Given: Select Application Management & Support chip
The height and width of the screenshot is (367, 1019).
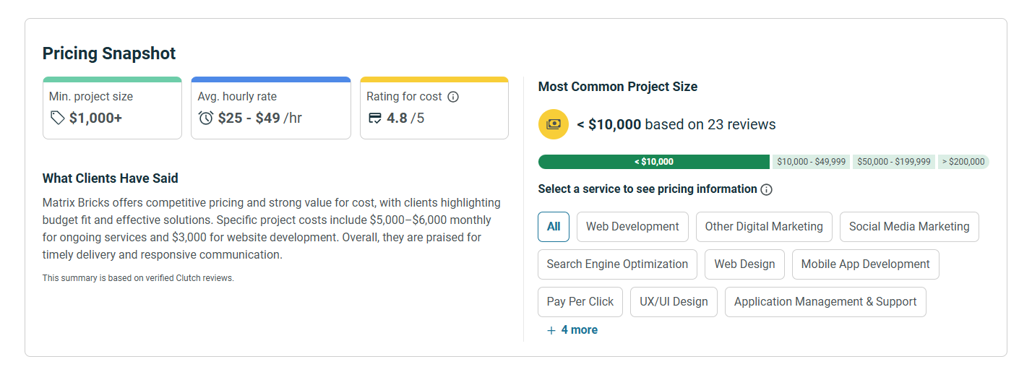Looking at the screenshot, I should tap(825, 302).
